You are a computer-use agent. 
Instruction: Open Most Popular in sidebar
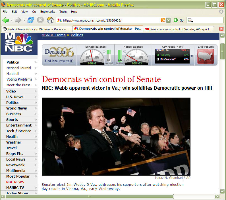(x=18, y=176)
